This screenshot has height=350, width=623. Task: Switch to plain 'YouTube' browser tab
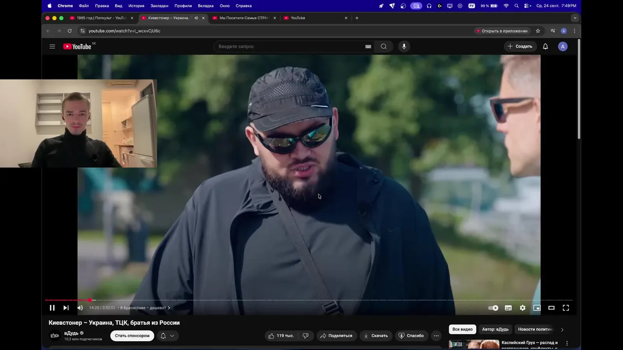(x=315, y=18)
